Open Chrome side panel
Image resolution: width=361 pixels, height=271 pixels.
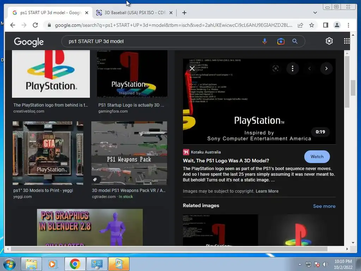pyautogui.click(x=325, y=25)
